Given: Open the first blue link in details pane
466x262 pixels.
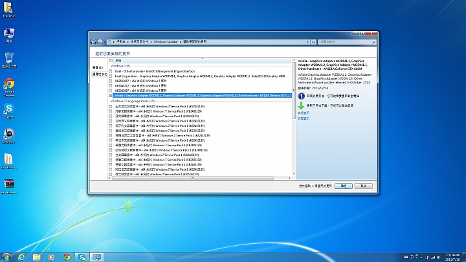Looking at the screenshot, I should tap(304, 113).
